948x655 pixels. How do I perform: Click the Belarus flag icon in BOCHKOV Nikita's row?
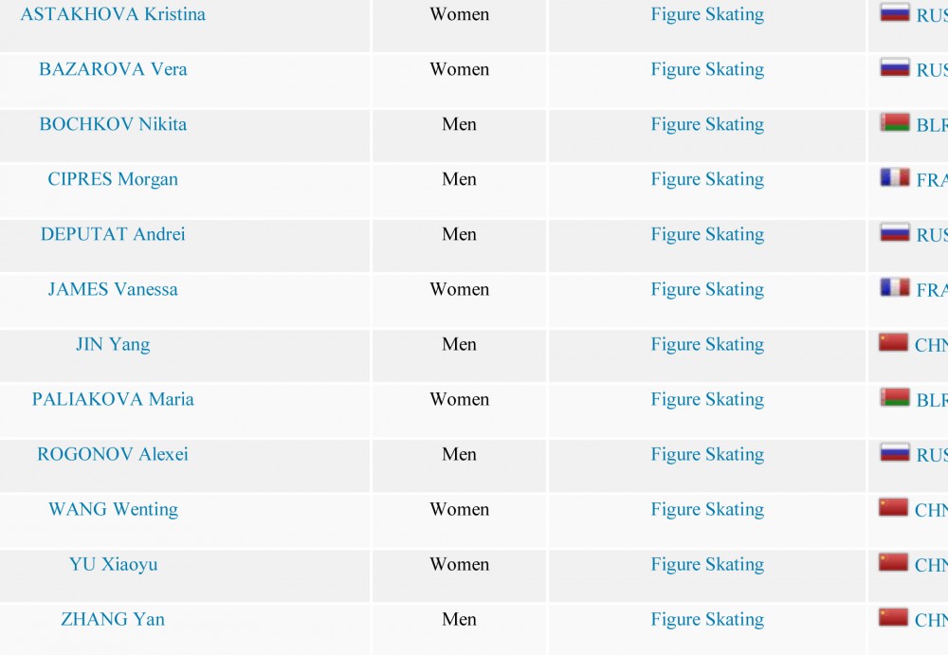tap(895, 122)
